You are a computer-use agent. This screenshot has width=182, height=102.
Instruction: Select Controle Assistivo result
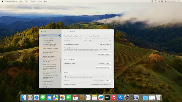pyautogui.click(x=48, y=81)
